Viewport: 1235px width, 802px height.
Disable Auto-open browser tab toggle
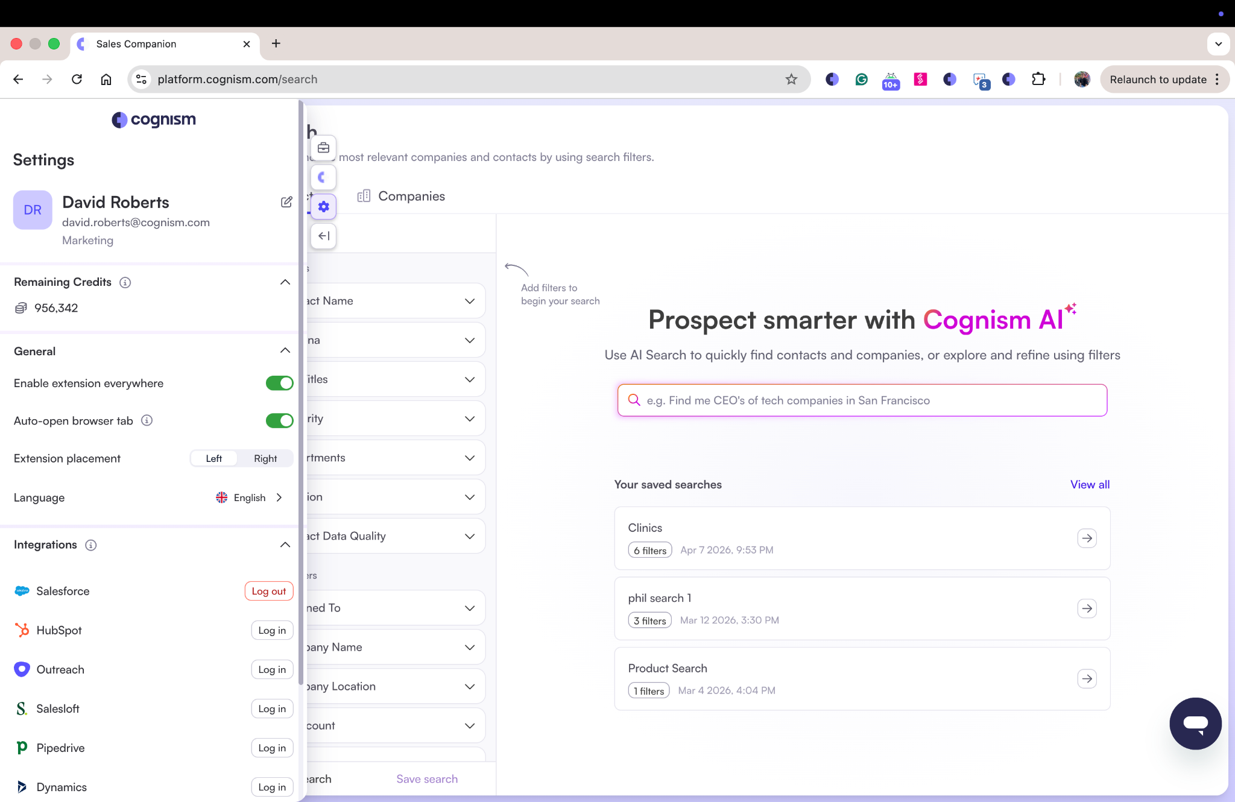[x=279, y=421]
